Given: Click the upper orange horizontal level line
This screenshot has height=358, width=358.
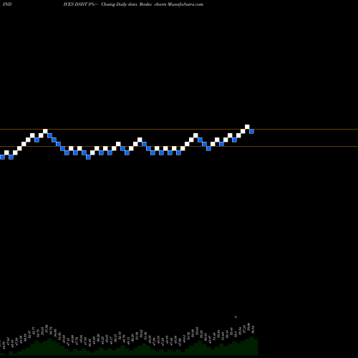Looking at the screenshot, I should click(179, 130).
